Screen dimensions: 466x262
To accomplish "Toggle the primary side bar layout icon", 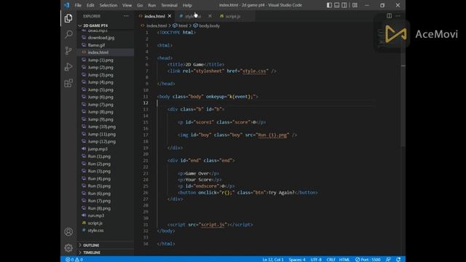I will coord(329,5).
